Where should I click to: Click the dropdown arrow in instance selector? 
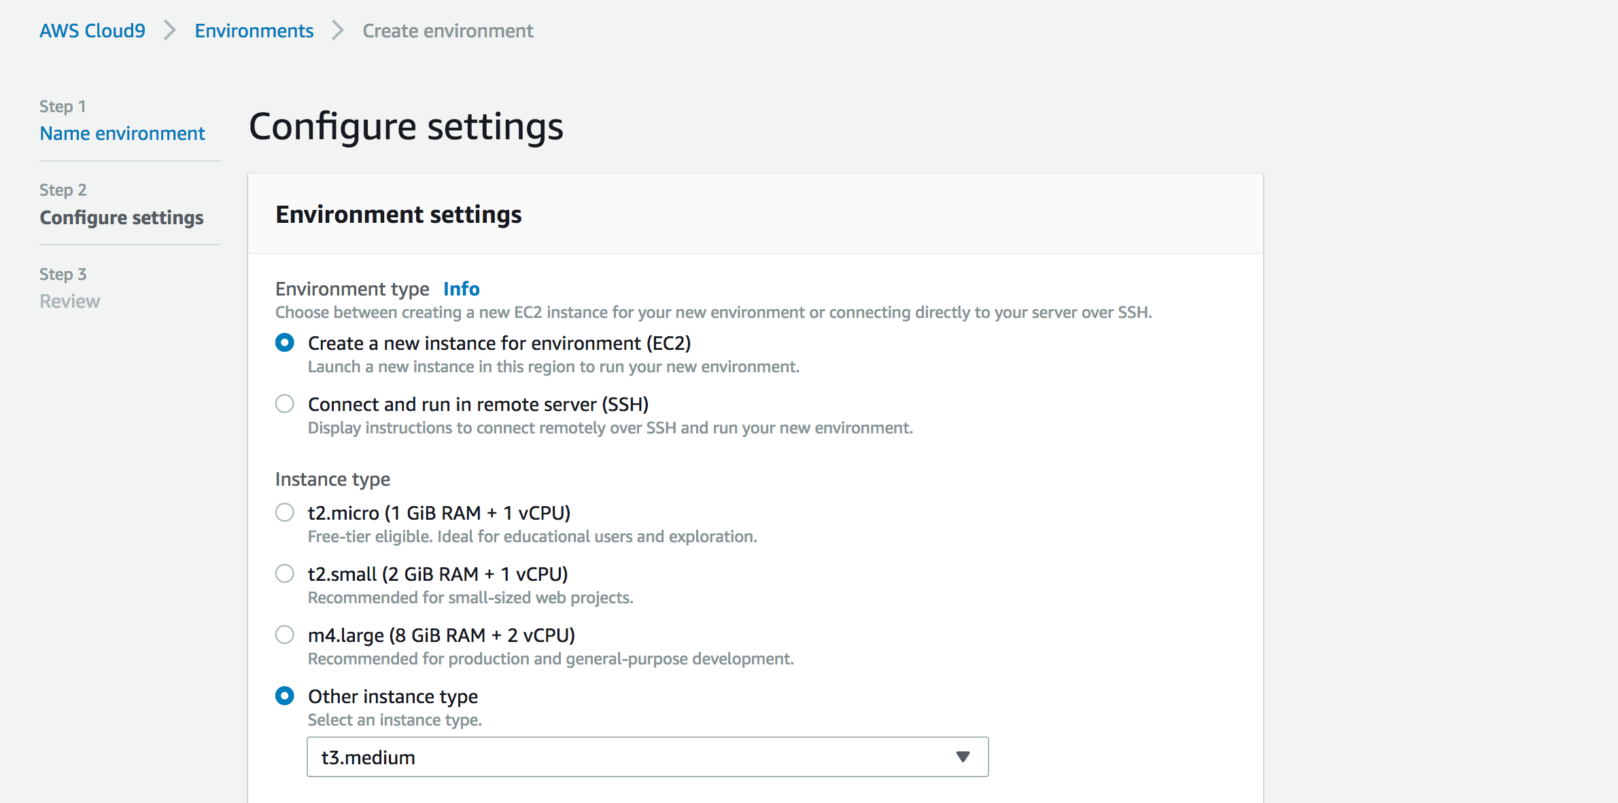click(963, 757)
